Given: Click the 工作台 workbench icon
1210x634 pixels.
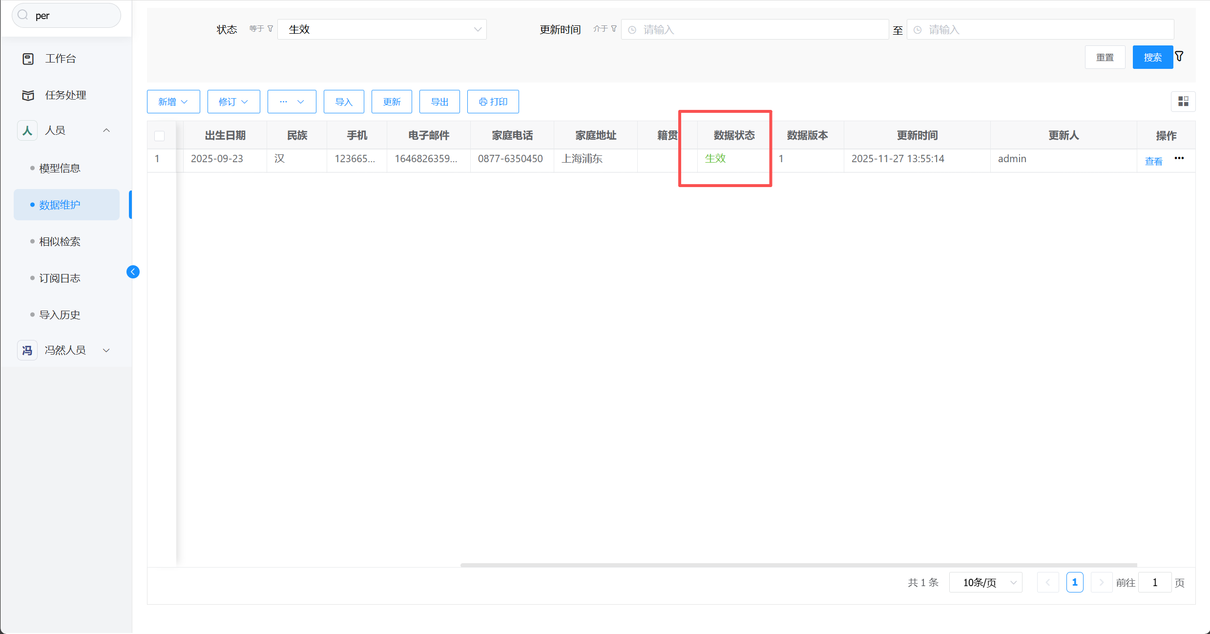Looking at the screenshot, I should click(28, 59).
